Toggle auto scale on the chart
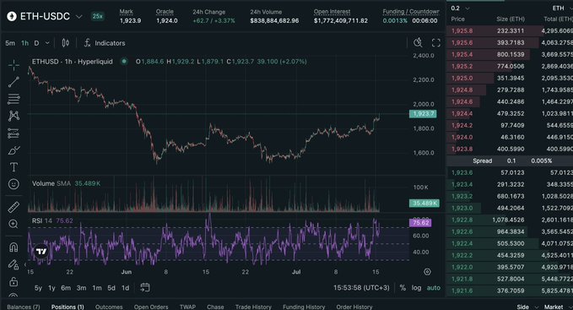Viewport: 573px width, 310px height. [434, 288]
